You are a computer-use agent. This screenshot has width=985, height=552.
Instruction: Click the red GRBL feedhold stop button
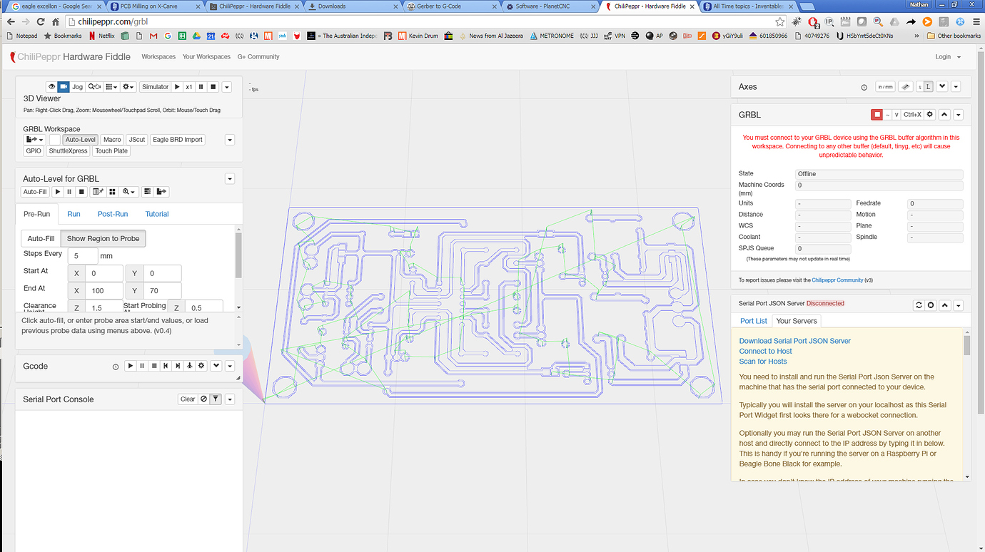tap(877, 115)
